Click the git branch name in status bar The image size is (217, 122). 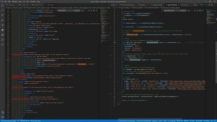tap(8, 121)
